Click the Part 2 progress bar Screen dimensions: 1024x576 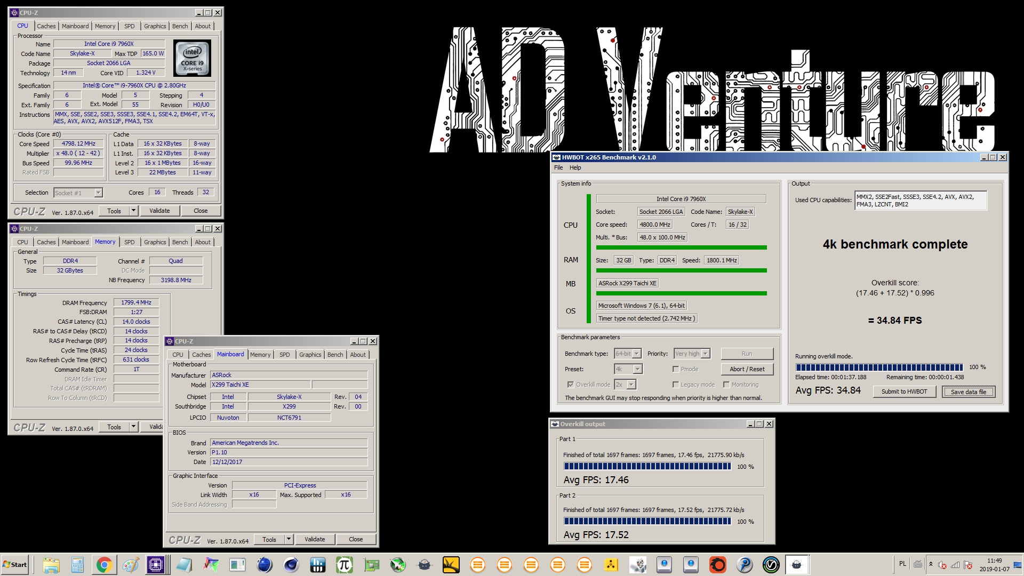(x=647, y=522)
